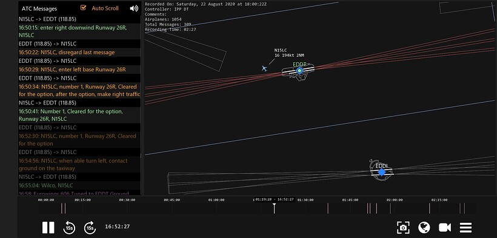This screenshot has height=238, width=497.
Task: Click the Auto Scroll label text
Action: click(x=105, y=8)
